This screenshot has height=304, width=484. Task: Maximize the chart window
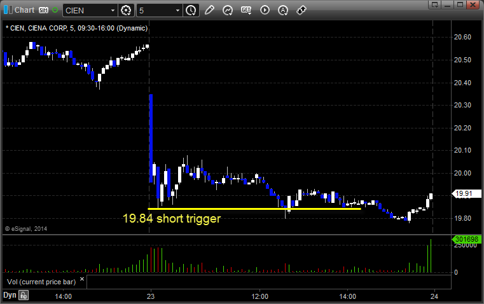click(460, 4)
